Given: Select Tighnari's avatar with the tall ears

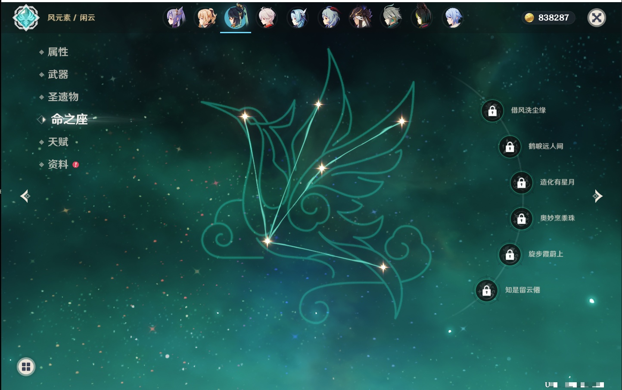Looking at the screenshot, I should [x=422, y=18].
